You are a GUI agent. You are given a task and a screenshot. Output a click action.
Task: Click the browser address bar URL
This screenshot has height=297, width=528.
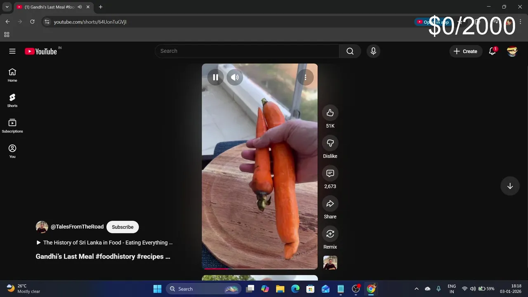[x=90, y=22]
